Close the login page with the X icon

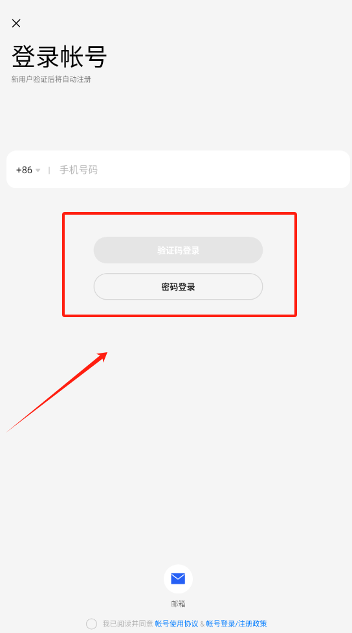[16, 23]
